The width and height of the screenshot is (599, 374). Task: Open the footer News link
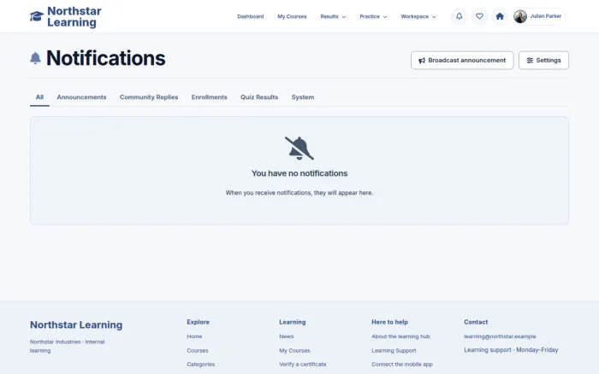(x=287, y=336)
